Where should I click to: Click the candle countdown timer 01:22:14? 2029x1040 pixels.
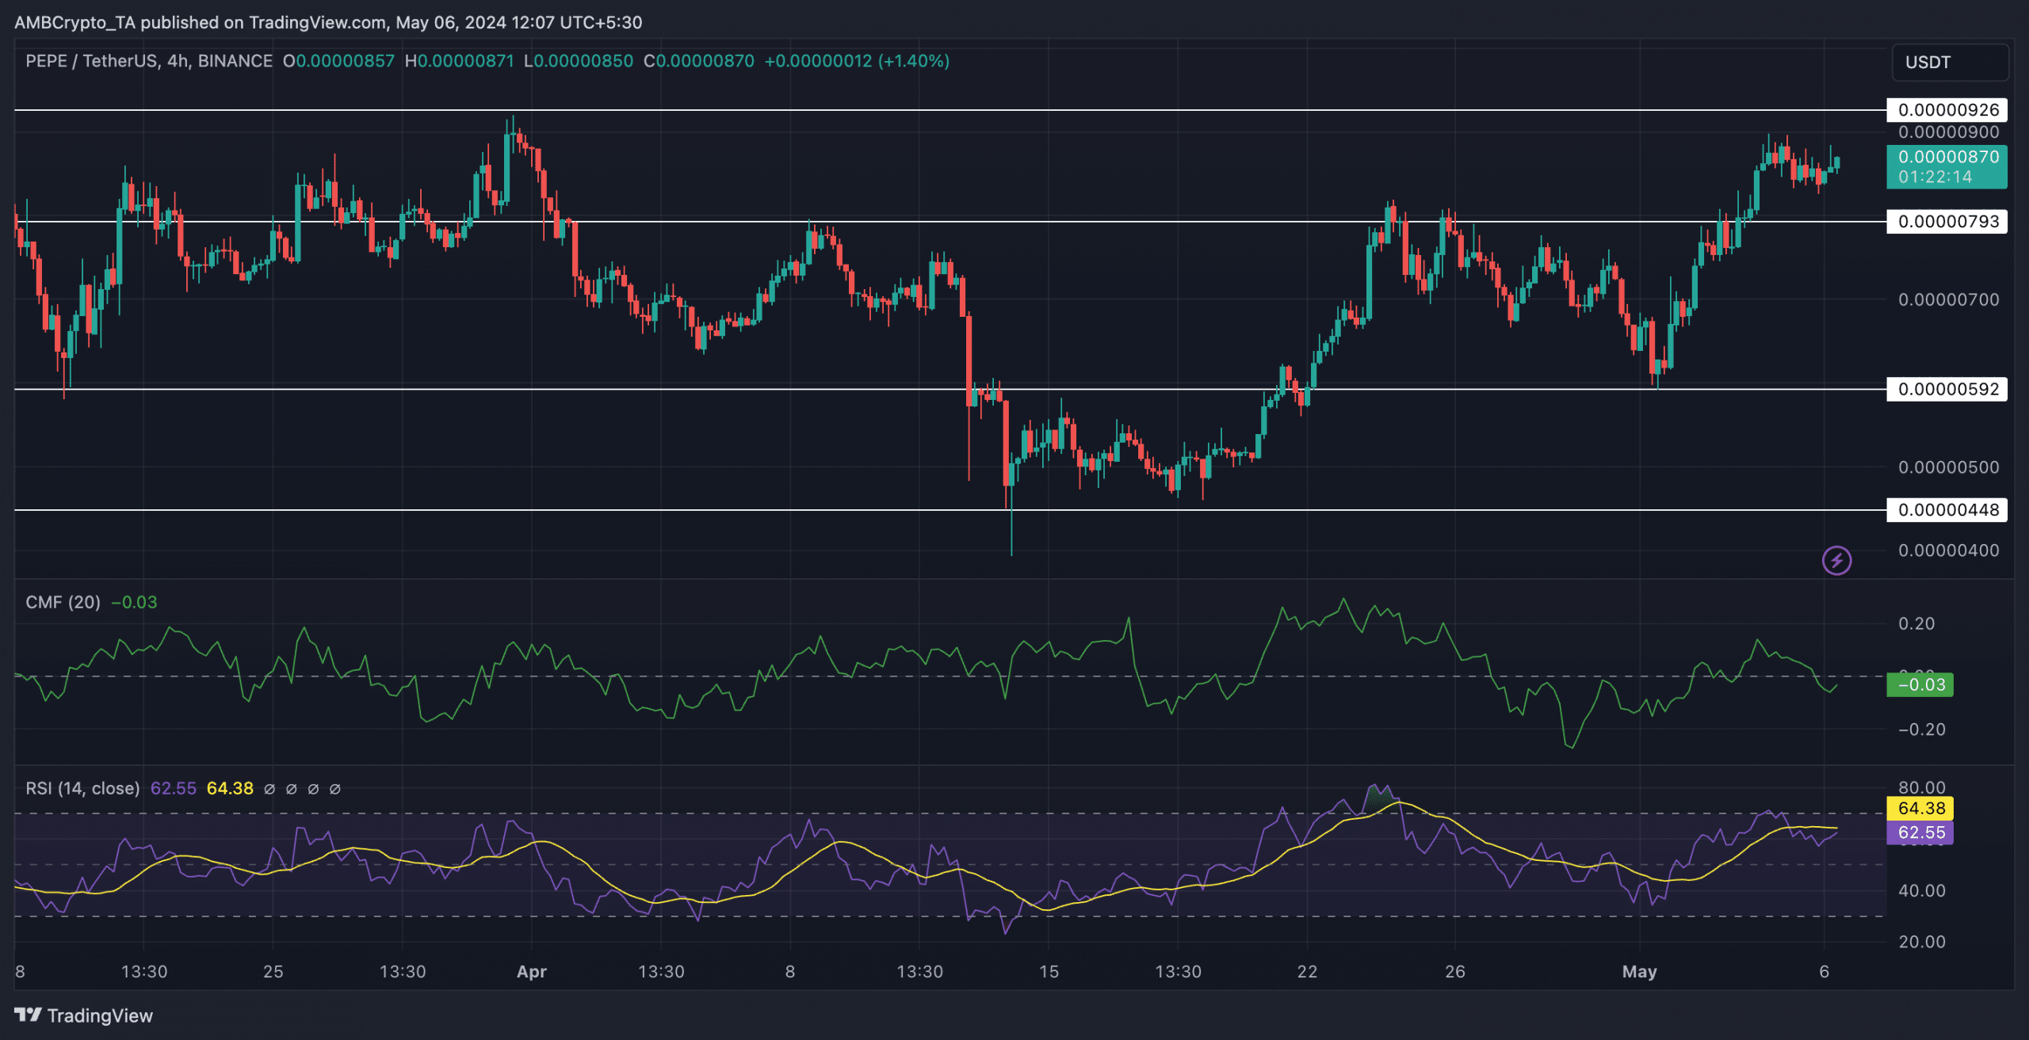1935,177
